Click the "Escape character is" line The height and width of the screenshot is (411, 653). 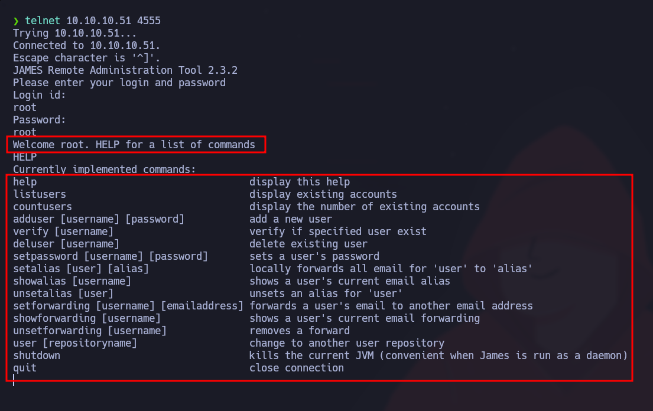point(86,58)
